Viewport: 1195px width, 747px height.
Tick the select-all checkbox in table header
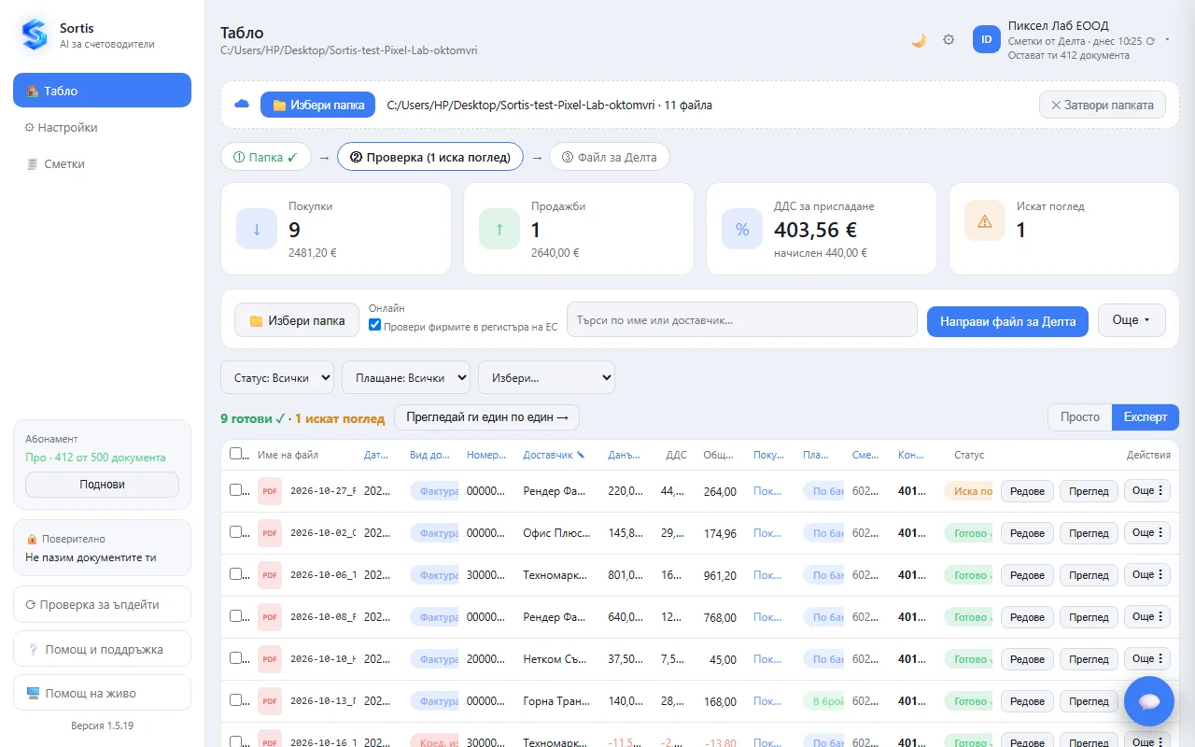pos(236,454)
